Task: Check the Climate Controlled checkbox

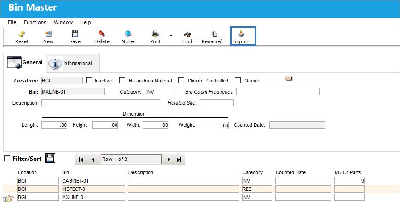Action: click(x=181, y=81)
